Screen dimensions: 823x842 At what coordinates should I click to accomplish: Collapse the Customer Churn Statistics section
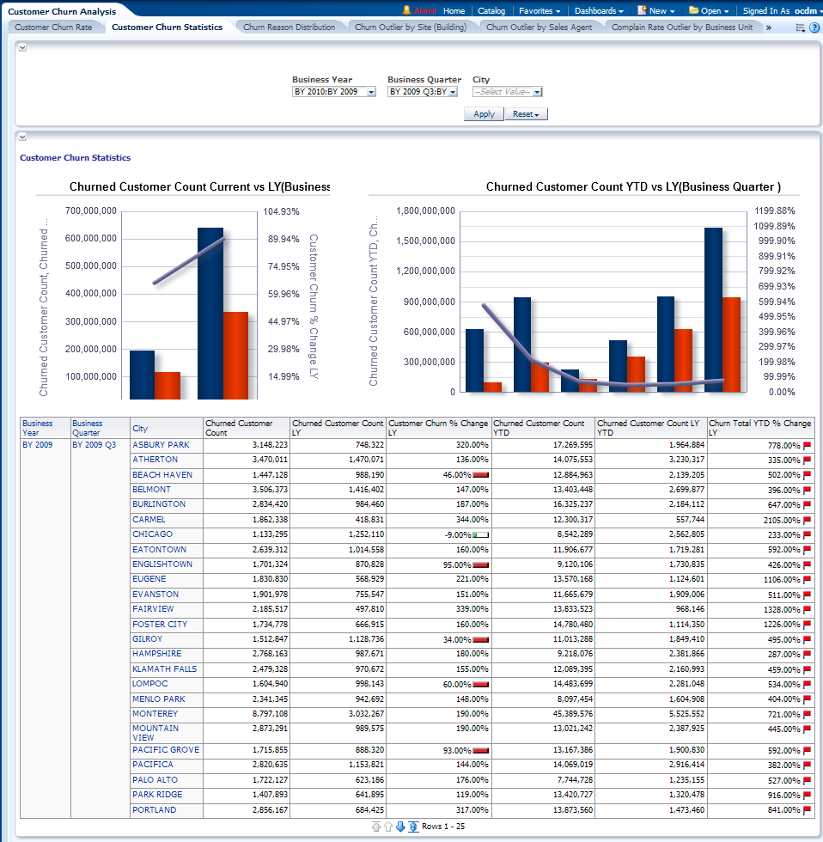pyautogui.click(x=22, y=137)
